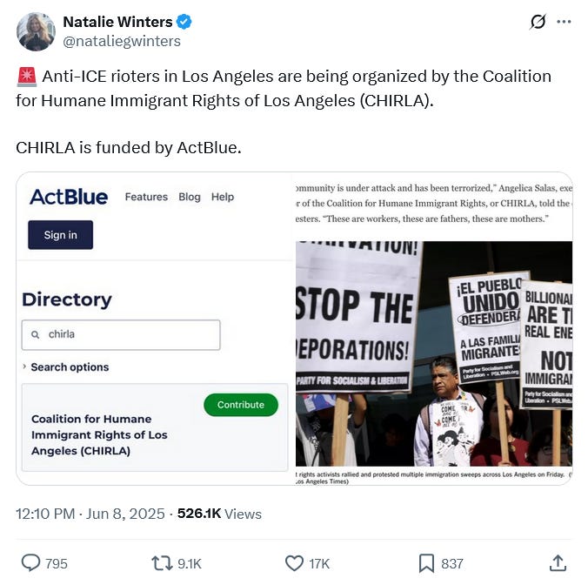Select the Help menu item
588x585 pixels.
click(223, 197)
